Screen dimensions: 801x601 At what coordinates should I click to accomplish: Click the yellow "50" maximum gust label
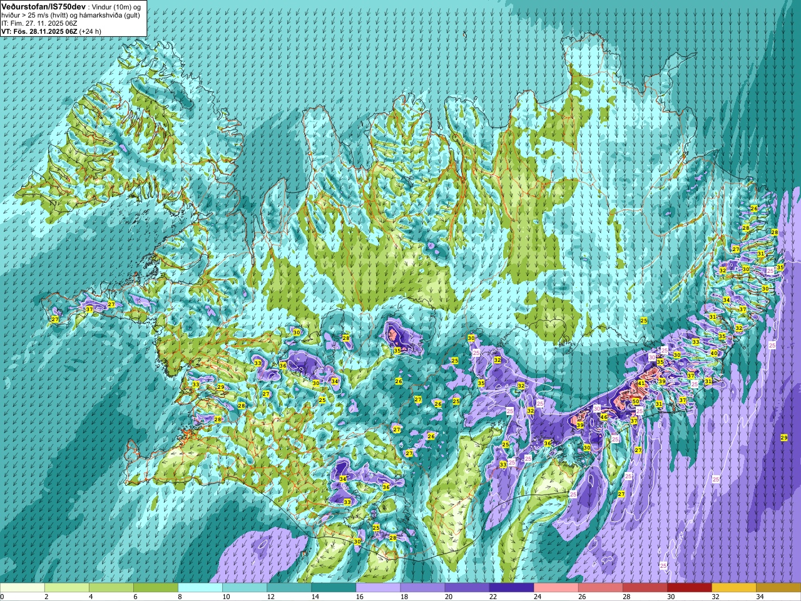[636, 402]
